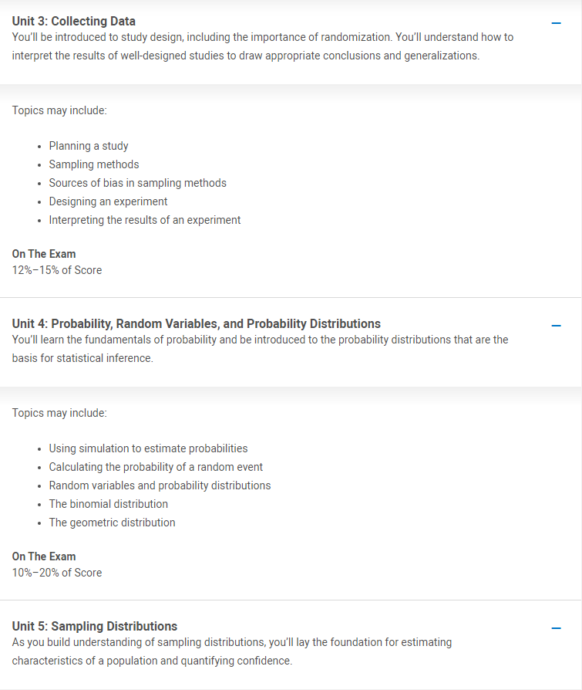Click the Unit 3: Collecting Data heading
The image size is (582, 690).
tap(73, 21)
